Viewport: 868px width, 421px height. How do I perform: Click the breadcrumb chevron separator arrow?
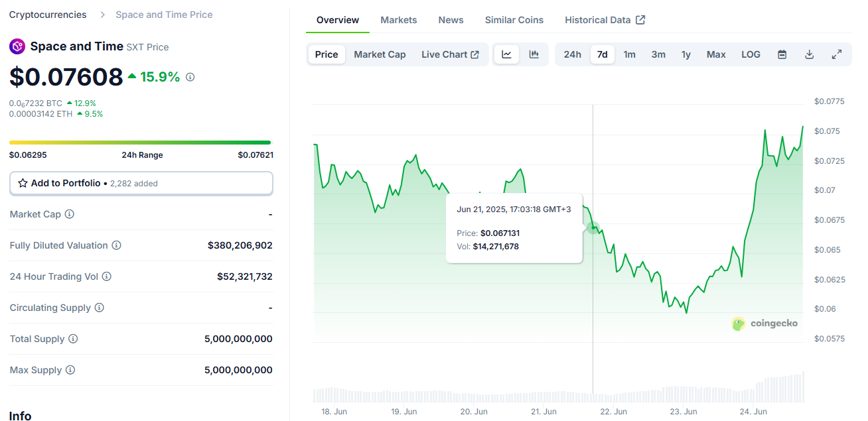[102, 15]
